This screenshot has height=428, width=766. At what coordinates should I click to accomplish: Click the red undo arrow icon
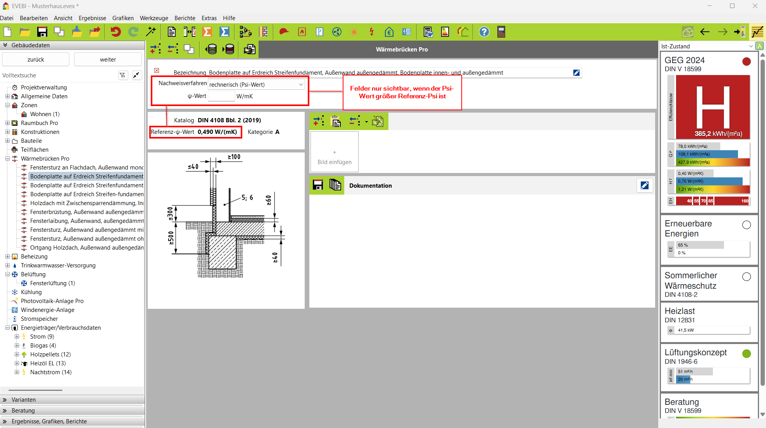click(116, 32)
